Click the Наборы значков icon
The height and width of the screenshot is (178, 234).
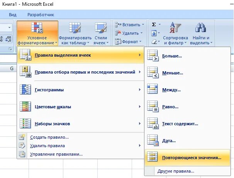(25, 123)
